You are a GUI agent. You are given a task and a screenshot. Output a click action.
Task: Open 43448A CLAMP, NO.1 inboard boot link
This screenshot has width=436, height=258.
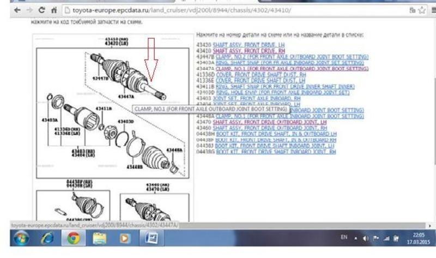pyautogui.click(x=290, y=116)
